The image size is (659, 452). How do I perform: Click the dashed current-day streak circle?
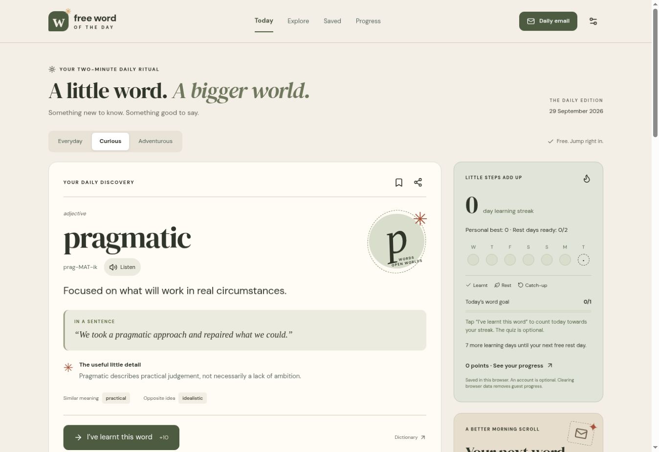(584, 260)
